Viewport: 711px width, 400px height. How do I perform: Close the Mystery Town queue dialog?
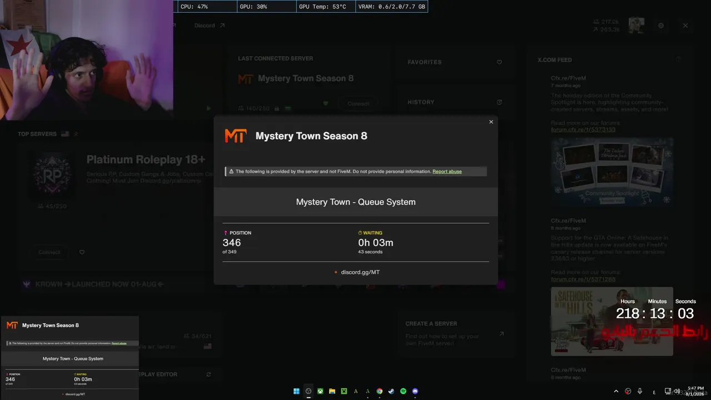(x=491, y=122)
